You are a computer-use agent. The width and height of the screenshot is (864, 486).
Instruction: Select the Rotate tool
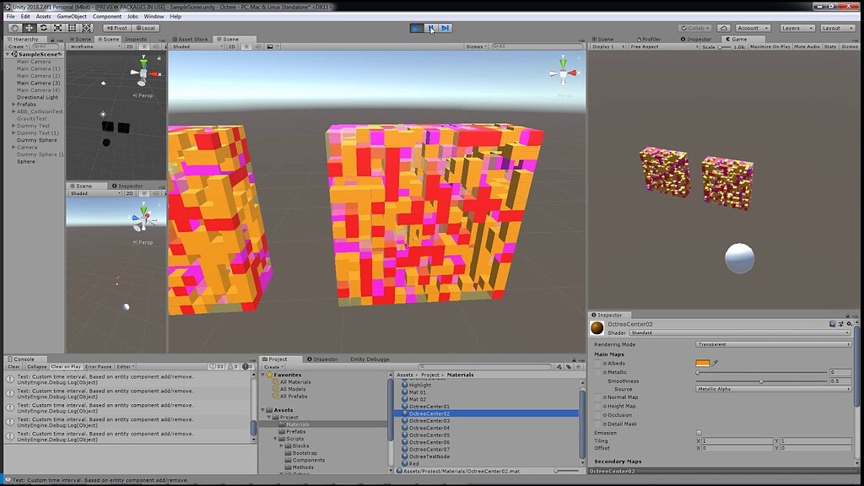click(43, 28)
